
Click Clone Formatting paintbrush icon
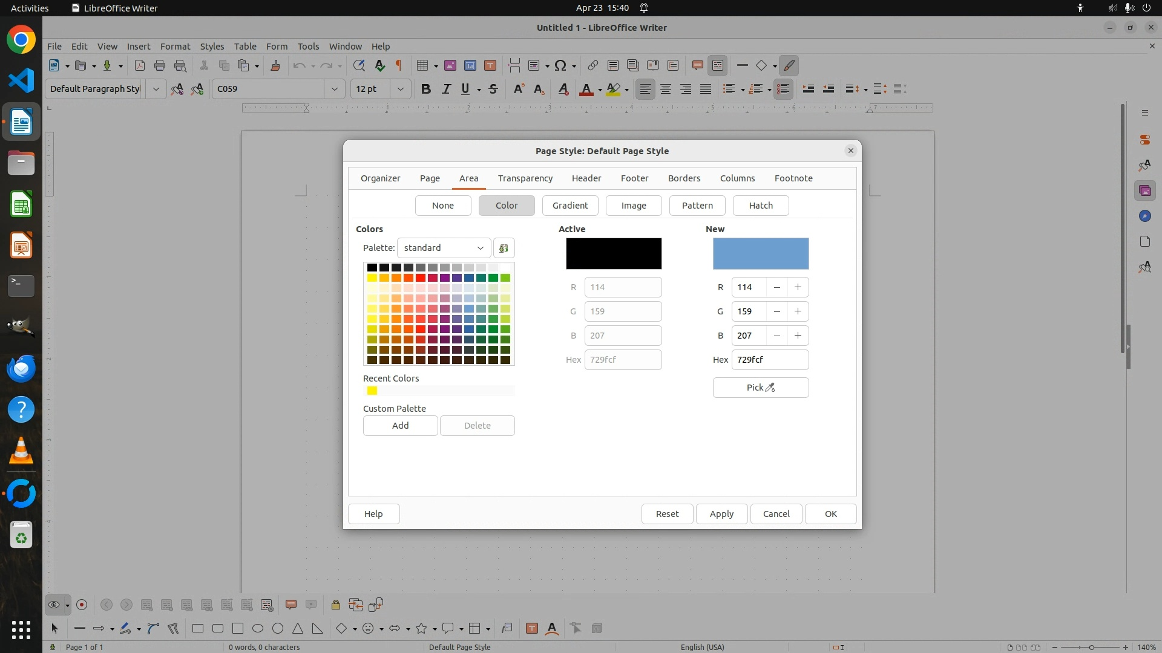275,65
